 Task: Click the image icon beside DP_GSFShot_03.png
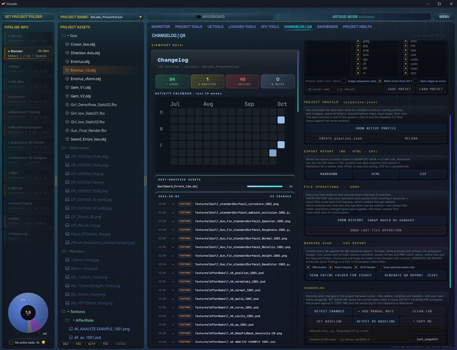pyautogui.click(x=67, y=174)
